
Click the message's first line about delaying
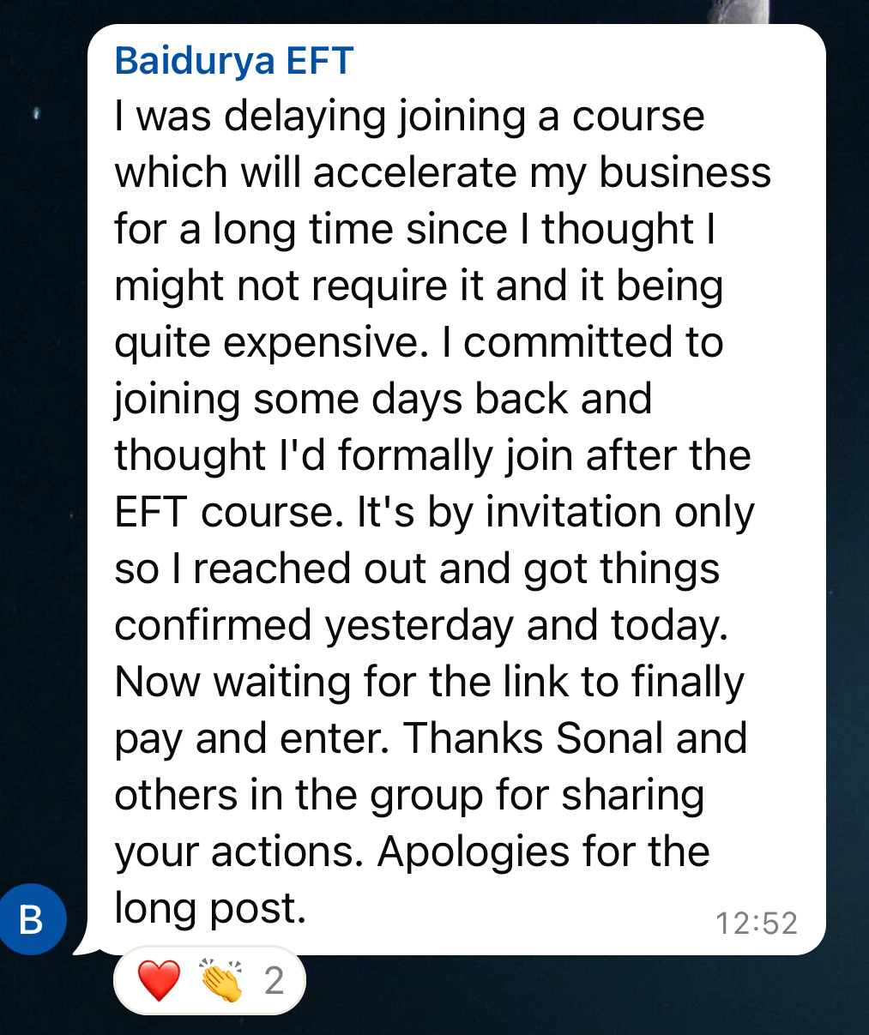tap(409, 117)
